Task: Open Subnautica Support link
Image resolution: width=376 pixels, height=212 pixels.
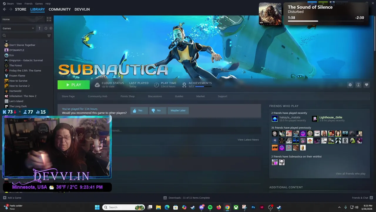Action: [x=223, y=96]
